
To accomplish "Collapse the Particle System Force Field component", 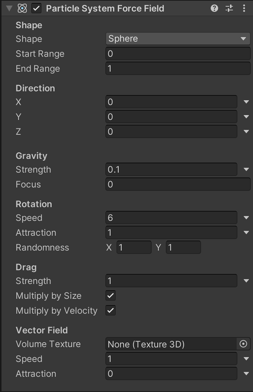I will tap(10, 8).
